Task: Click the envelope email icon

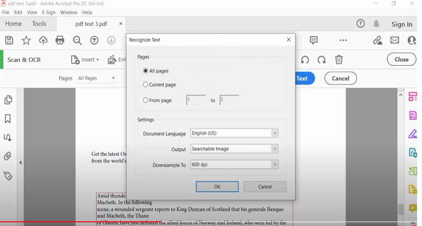Action: (395, 41)
